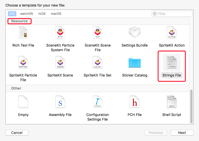Screen dimensions: 199x141
Task: Pick the SpriteKit Scene template
Action: 60,62
